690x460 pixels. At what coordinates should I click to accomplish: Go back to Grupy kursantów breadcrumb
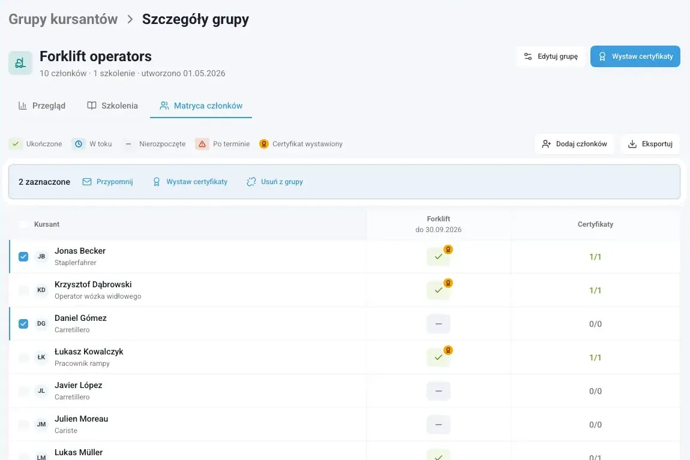click(64, 19)
